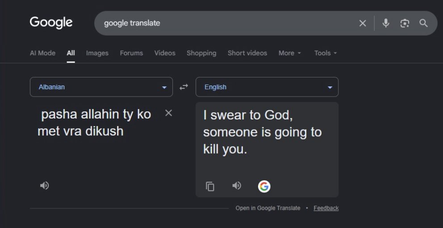Click the Google logo
This screenshot has width=443, height=228.
coord(51,23)
